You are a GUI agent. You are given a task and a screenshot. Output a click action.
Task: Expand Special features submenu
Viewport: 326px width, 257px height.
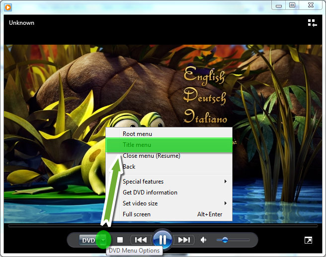[169, 182]
